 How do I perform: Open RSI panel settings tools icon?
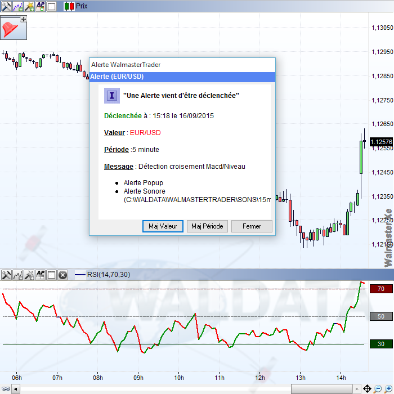pos(6,275)
